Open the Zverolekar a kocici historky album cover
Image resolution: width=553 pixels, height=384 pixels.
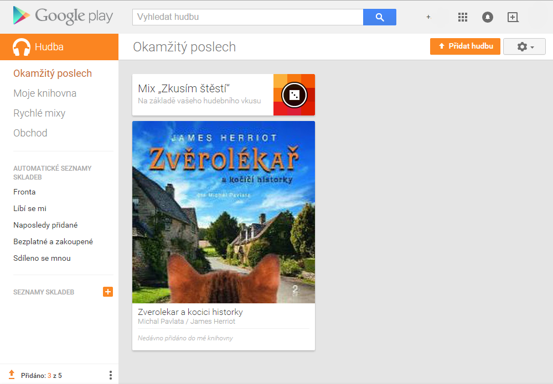pyautogui.click(x=223, y=212)
